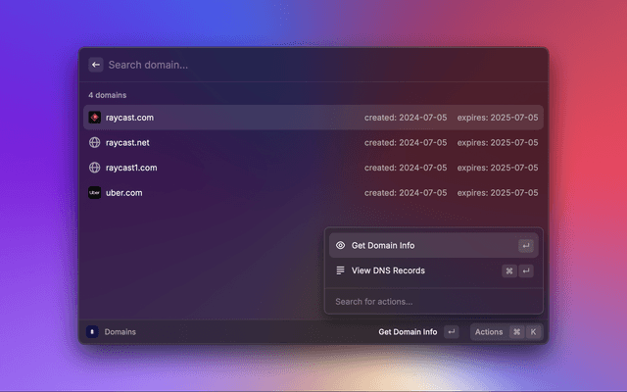Click the Uber logo icon
Screen dimensions: 627x392
tap(94, 193)
